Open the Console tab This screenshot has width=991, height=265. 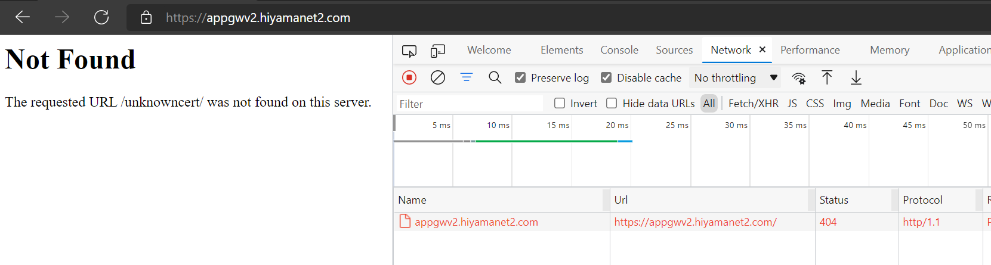tap(619, 50)
